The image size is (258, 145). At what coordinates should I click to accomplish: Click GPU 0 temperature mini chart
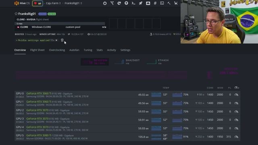[156, 95]
